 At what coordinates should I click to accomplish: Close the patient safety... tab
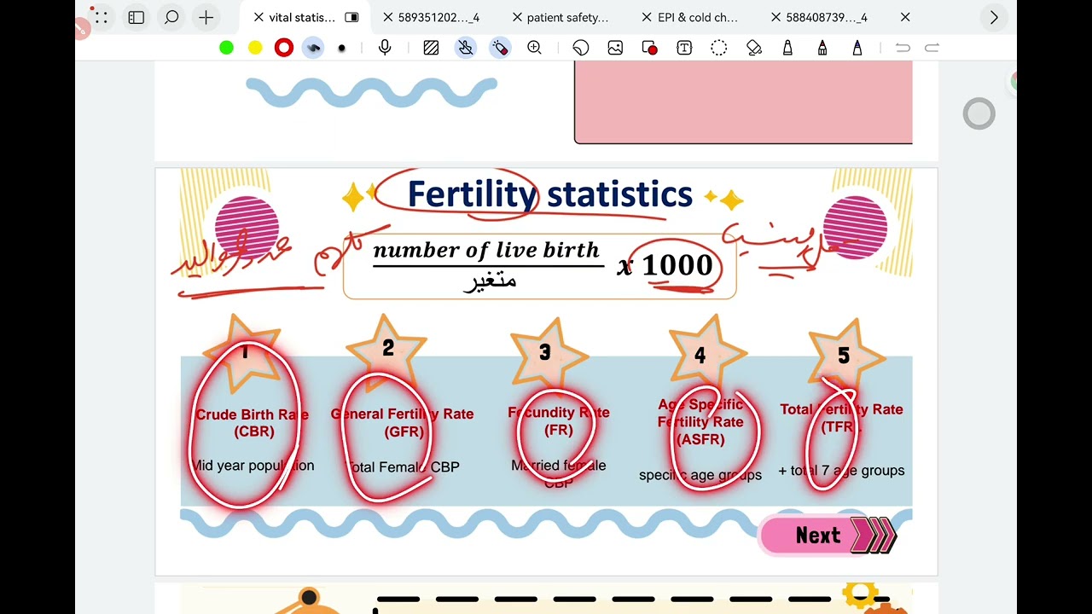coord(517,17)
